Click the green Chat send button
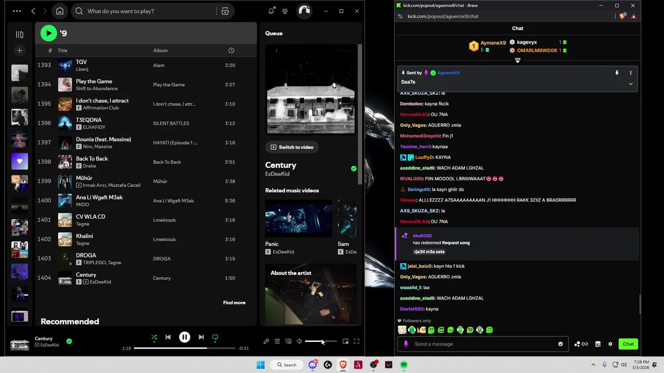664x373 pixels. (x=628, y=344)
